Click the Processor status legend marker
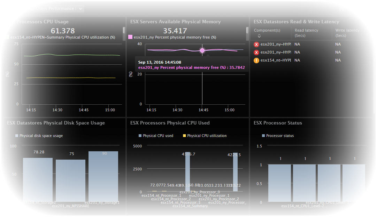 coord(263,136)
